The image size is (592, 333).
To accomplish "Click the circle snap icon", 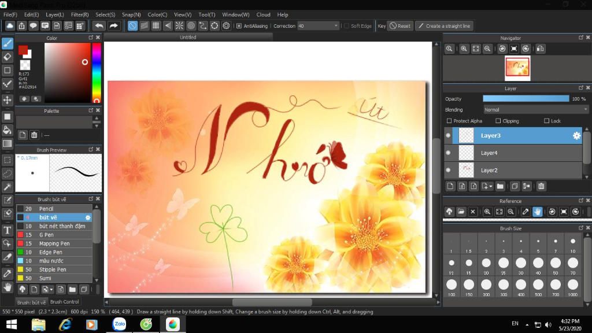I will (191, 25).
